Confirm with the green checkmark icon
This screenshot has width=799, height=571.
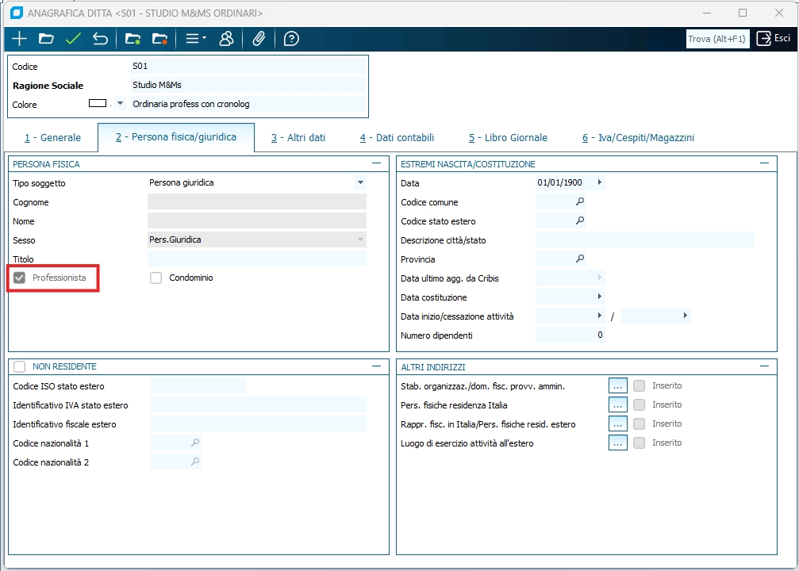tap(74, 39)
